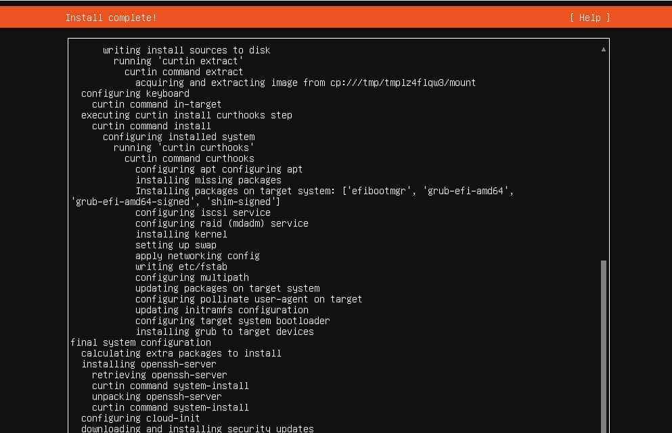The image size is (672, 433).
Task: Open the [ Help ] menu
Action: click(589, 17)
